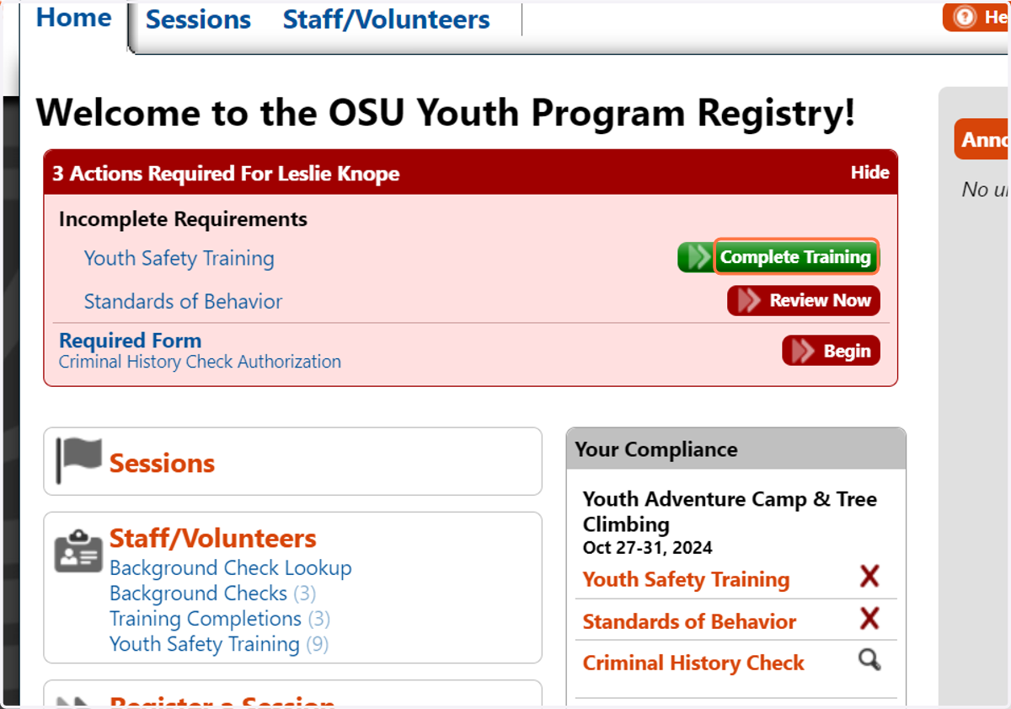Open Background Checks (3) link
The width and height of the screenshot is (1011, 709).
213,594
